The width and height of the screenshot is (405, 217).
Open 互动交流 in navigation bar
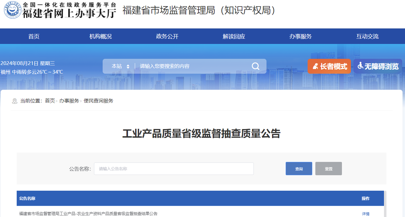pyautogui.click(x=367, y=36)
